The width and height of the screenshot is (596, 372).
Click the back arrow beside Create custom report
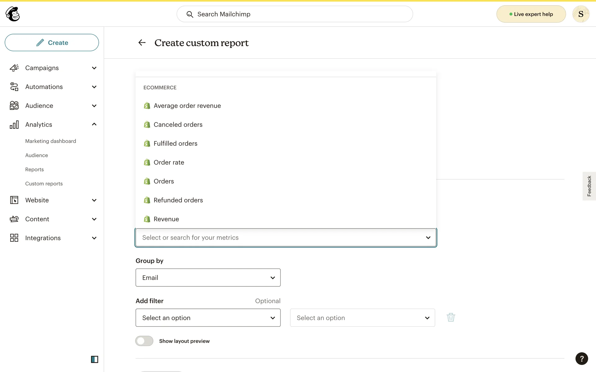pyautogui.click(x=142, y=42)
